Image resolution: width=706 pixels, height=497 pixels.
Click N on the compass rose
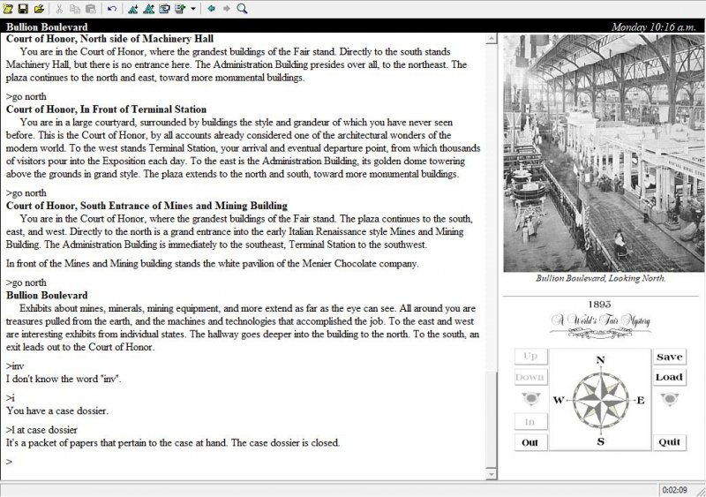point(600,360)
